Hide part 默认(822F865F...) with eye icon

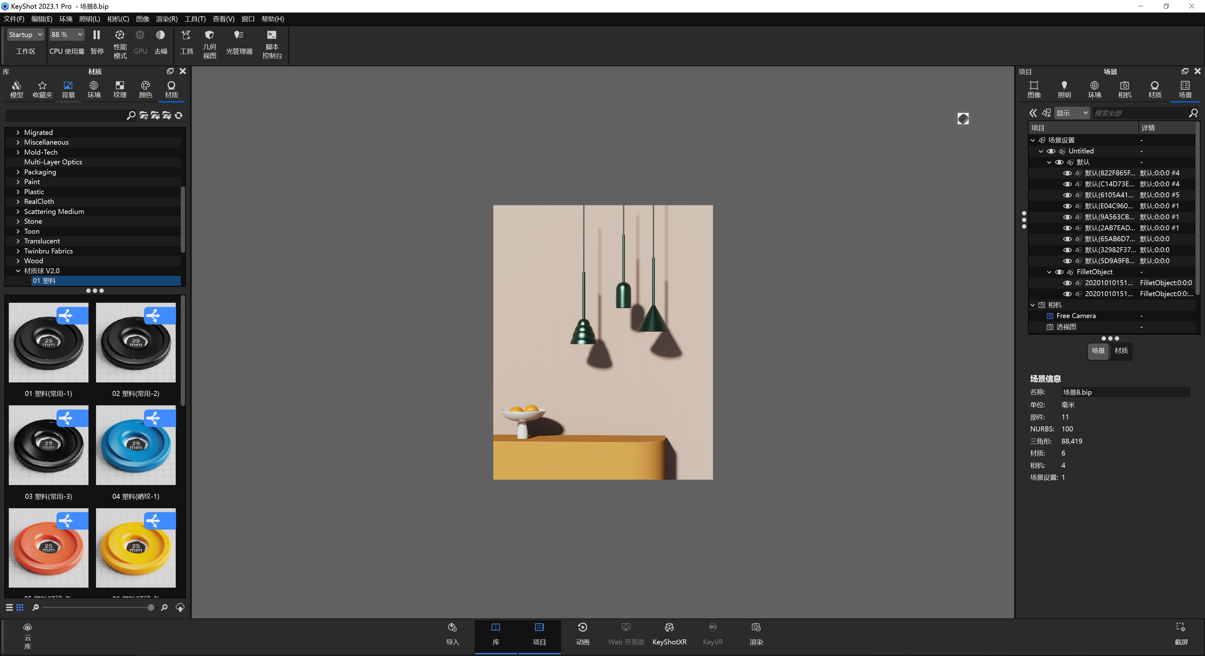[1067, 173]
